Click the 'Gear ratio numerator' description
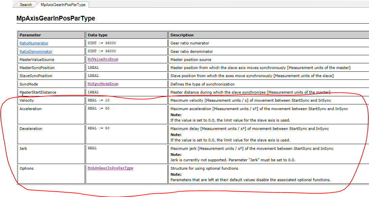The width and height of the screenshot is (369, 197). click(190, 43)
